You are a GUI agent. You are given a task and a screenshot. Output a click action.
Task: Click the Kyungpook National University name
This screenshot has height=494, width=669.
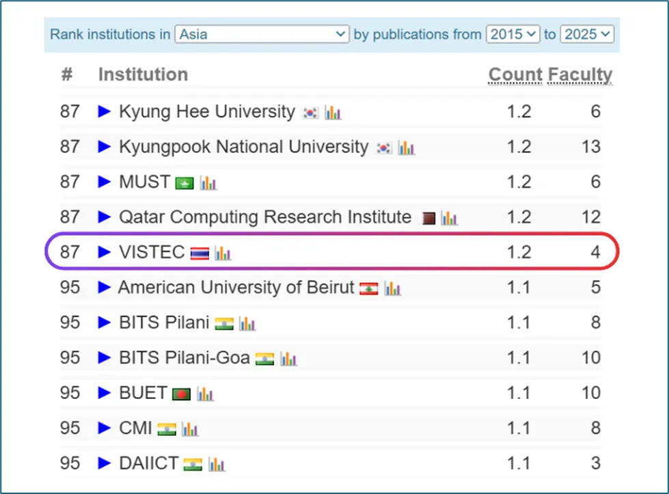(x=244, y=147)
